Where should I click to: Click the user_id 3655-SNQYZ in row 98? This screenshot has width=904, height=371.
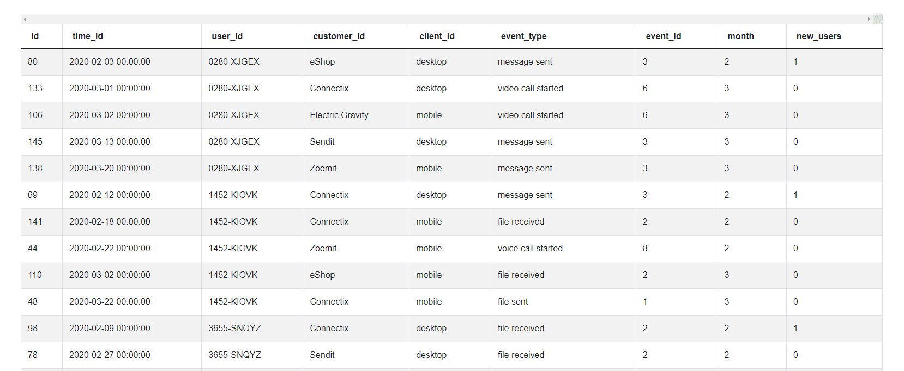coord(235,328)
